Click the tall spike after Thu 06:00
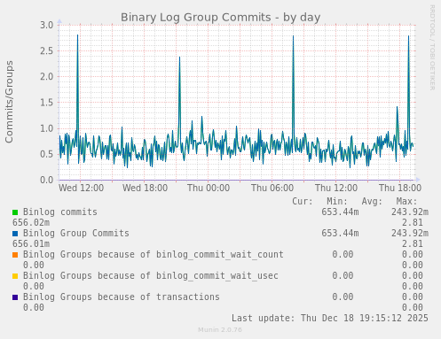Screen dimensions: 441x339 tap(293, 36)
